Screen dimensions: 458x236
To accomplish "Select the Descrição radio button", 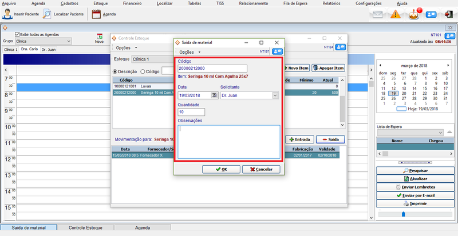I will pyautogui.click(x=115, y=71).
